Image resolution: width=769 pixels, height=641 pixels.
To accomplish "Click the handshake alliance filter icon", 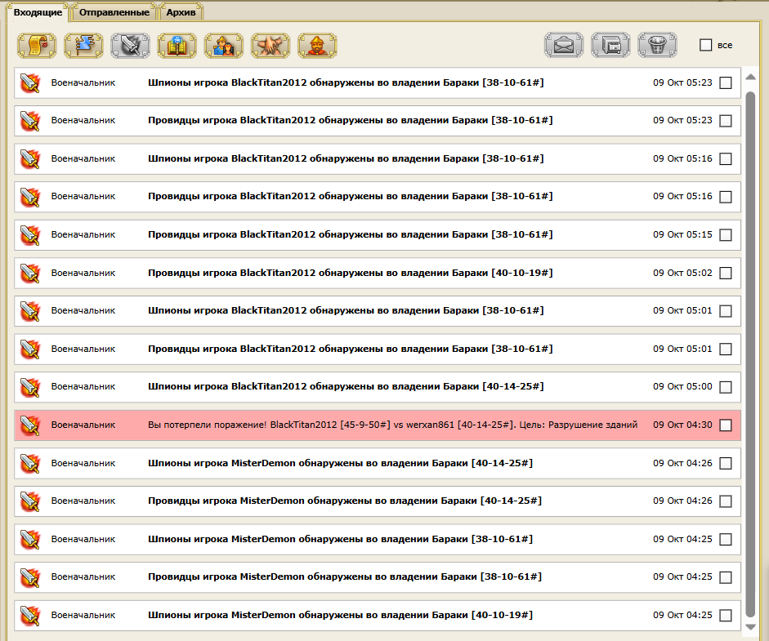I will click(x=270, y=45).
